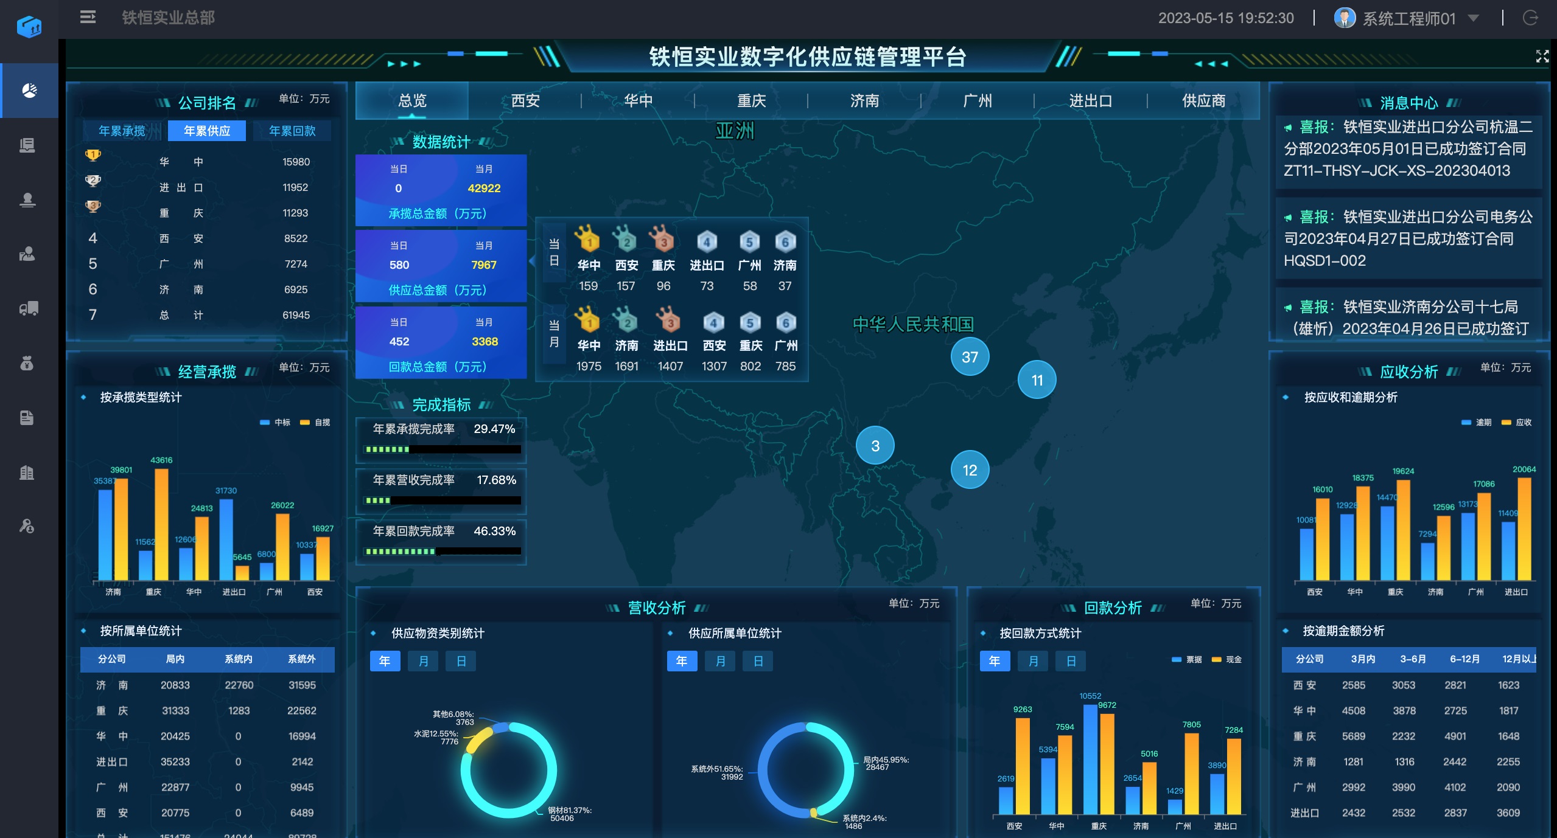This screenshot has height=838, width=1557.
Task: Switch to the 华中 tab
Action: tap(639, 100)
